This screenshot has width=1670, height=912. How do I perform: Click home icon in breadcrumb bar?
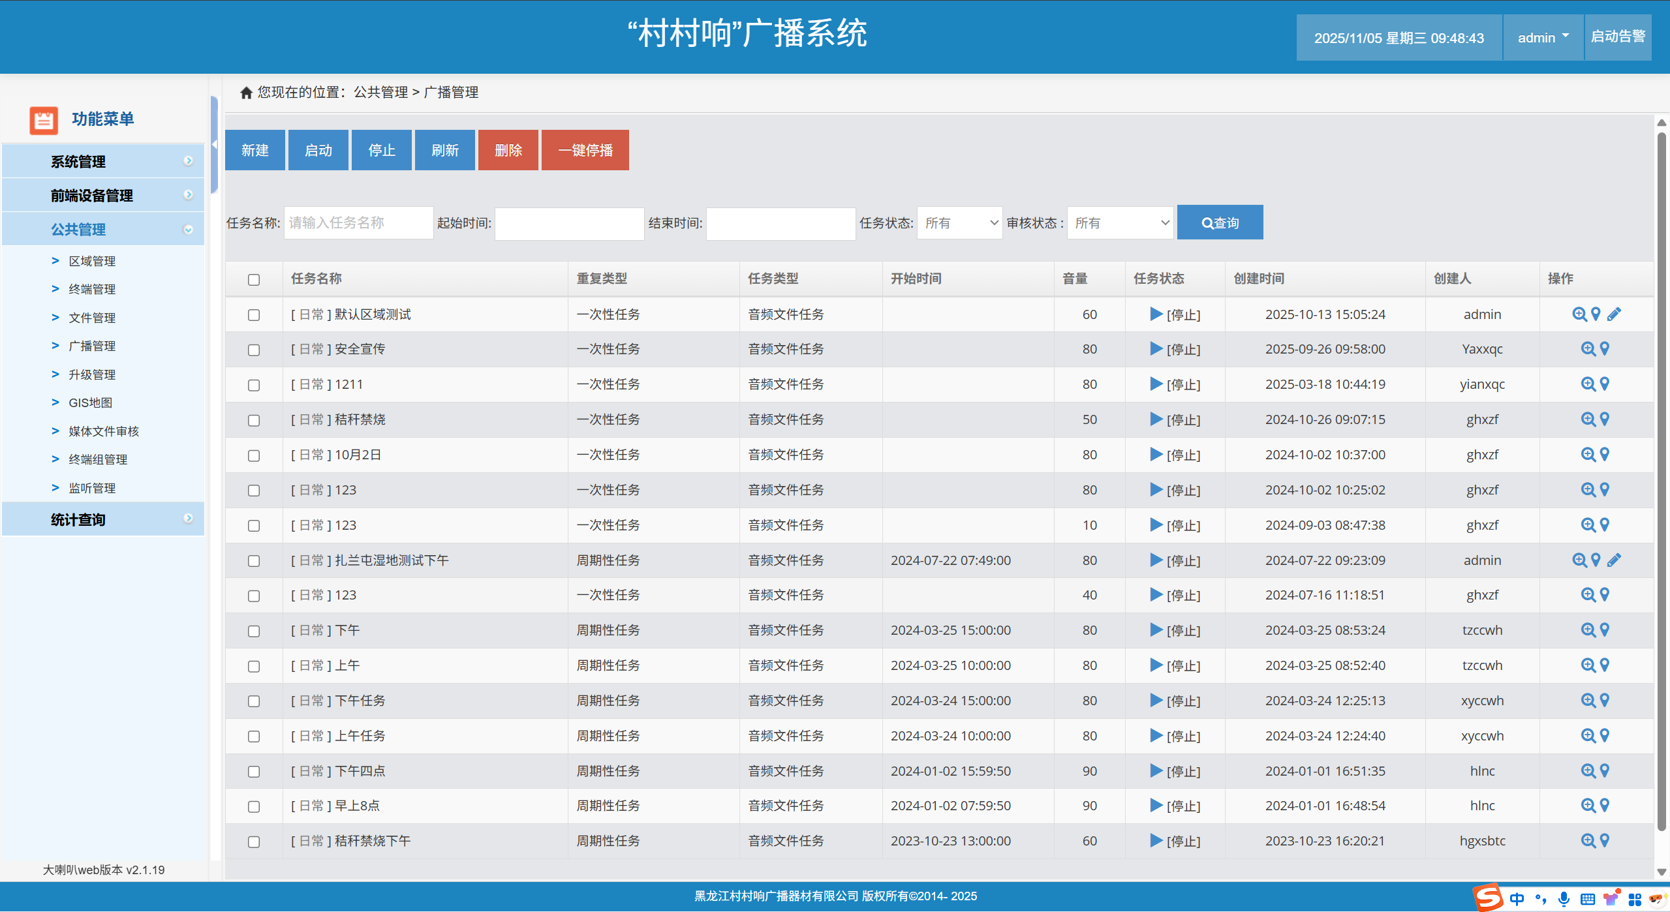click(246, 93)
